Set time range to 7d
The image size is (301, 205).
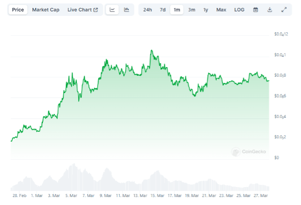click(163, 9)
